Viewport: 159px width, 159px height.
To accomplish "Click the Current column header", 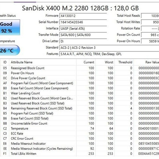I will point(86,62).
